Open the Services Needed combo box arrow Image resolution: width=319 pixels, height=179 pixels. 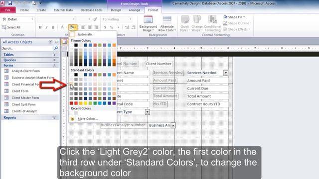[226, 73]
